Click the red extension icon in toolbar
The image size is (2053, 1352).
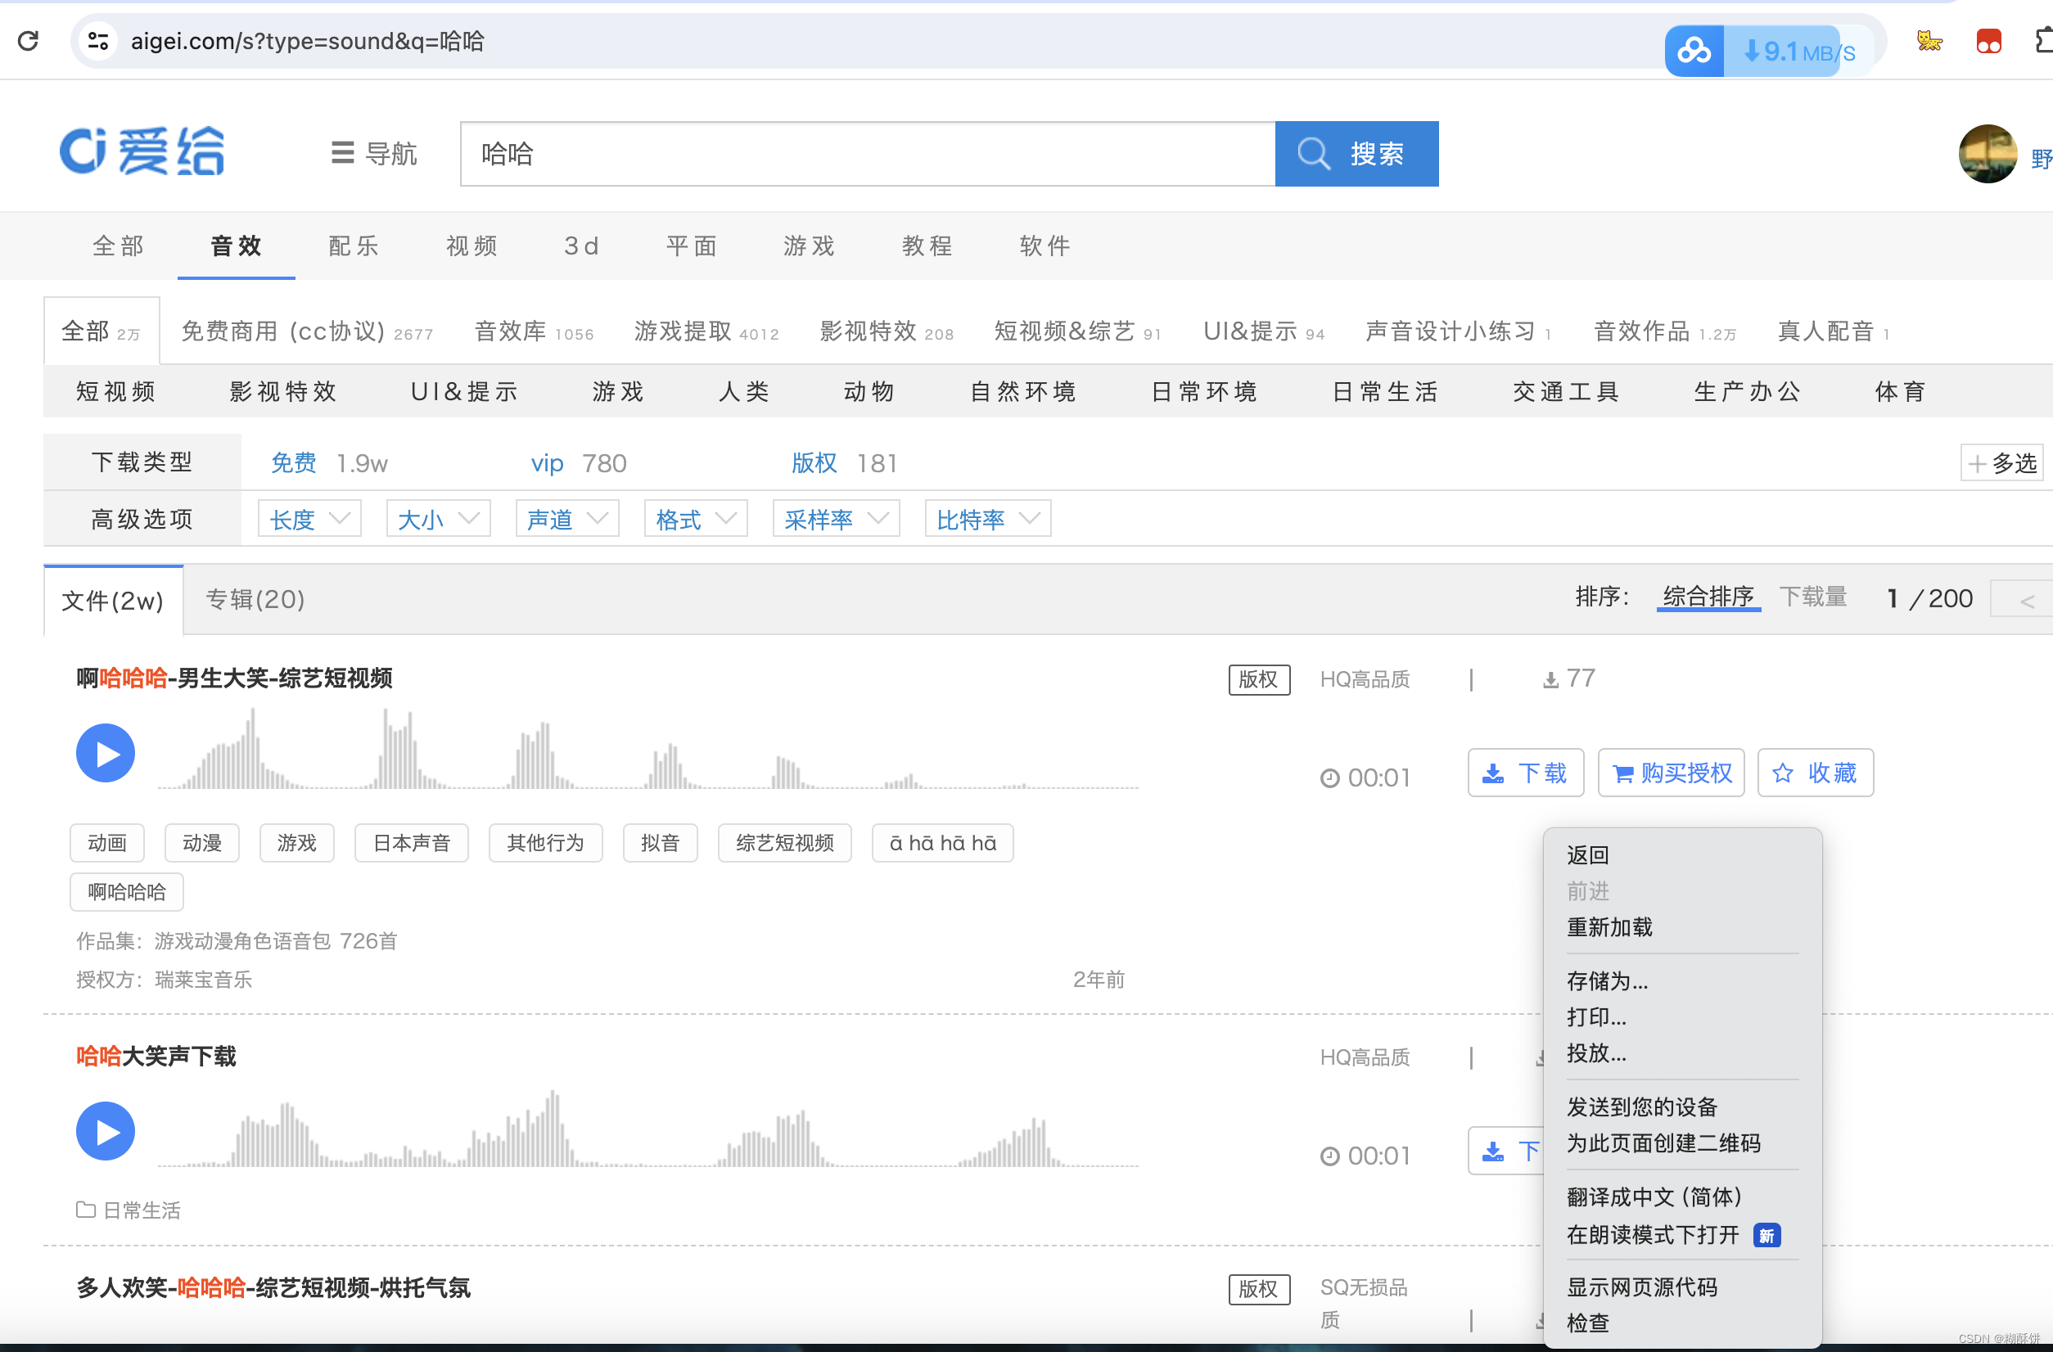point(1988,42)
